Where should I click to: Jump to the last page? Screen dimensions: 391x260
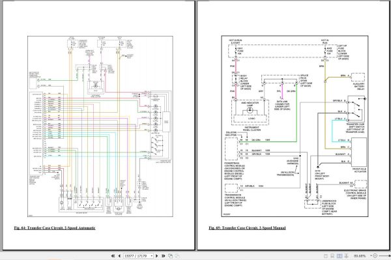coord(164,255)
